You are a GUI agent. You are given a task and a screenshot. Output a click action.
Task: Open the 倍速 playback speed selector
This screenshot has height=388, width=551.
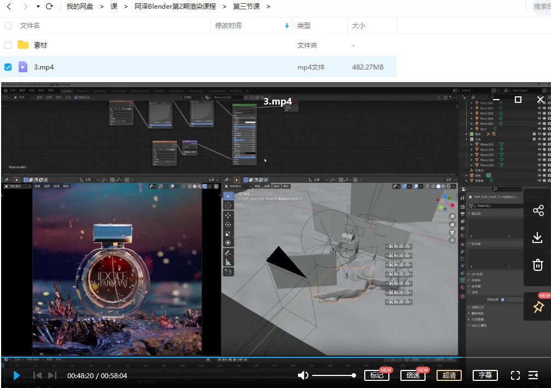[412, 375]
